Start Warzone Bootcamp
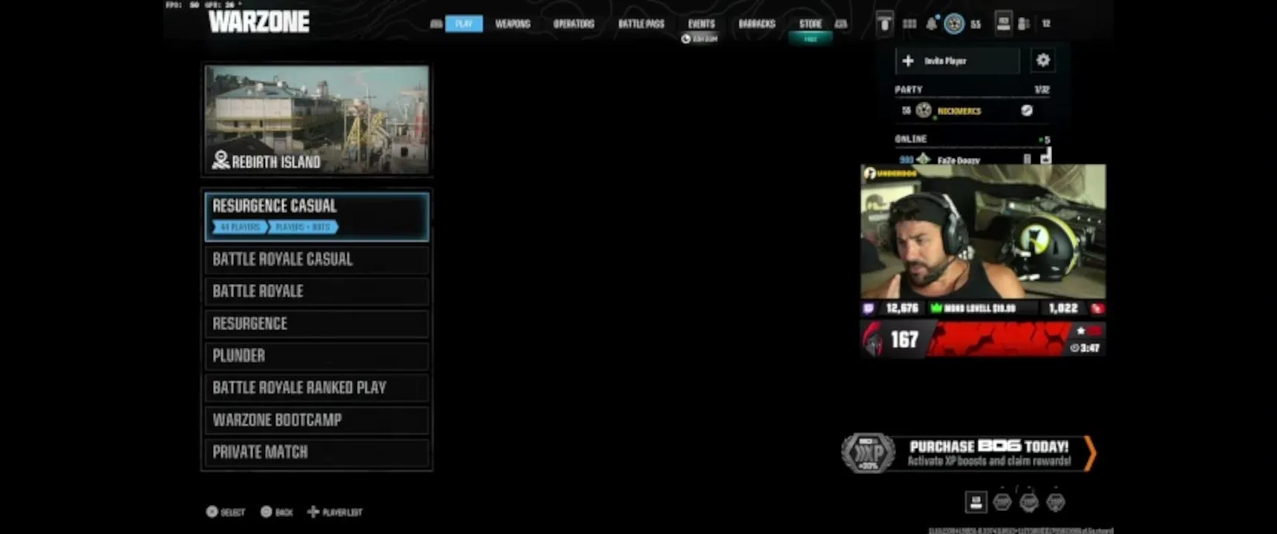This screenshot has width=1277, height=534. (317, 420)
